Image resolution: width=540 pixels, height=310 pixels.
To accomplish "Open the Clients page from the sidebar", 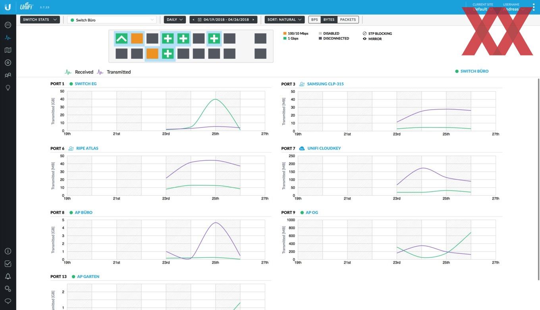I will click(x=8, y=75).
